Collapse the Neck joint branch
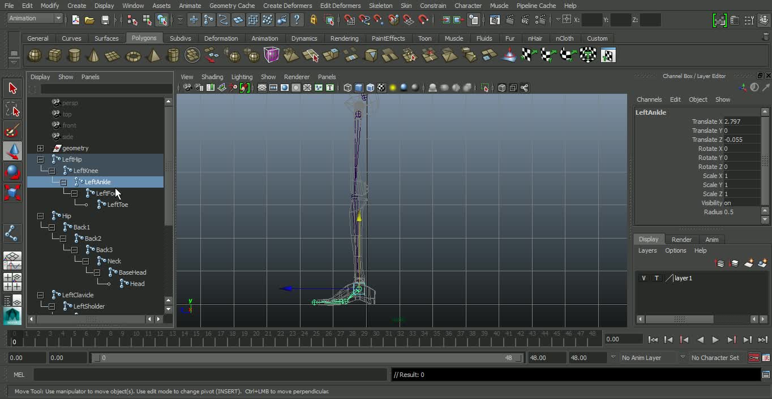Image resolution: width=772 pixels, height=399 pixels. point(85,261)
